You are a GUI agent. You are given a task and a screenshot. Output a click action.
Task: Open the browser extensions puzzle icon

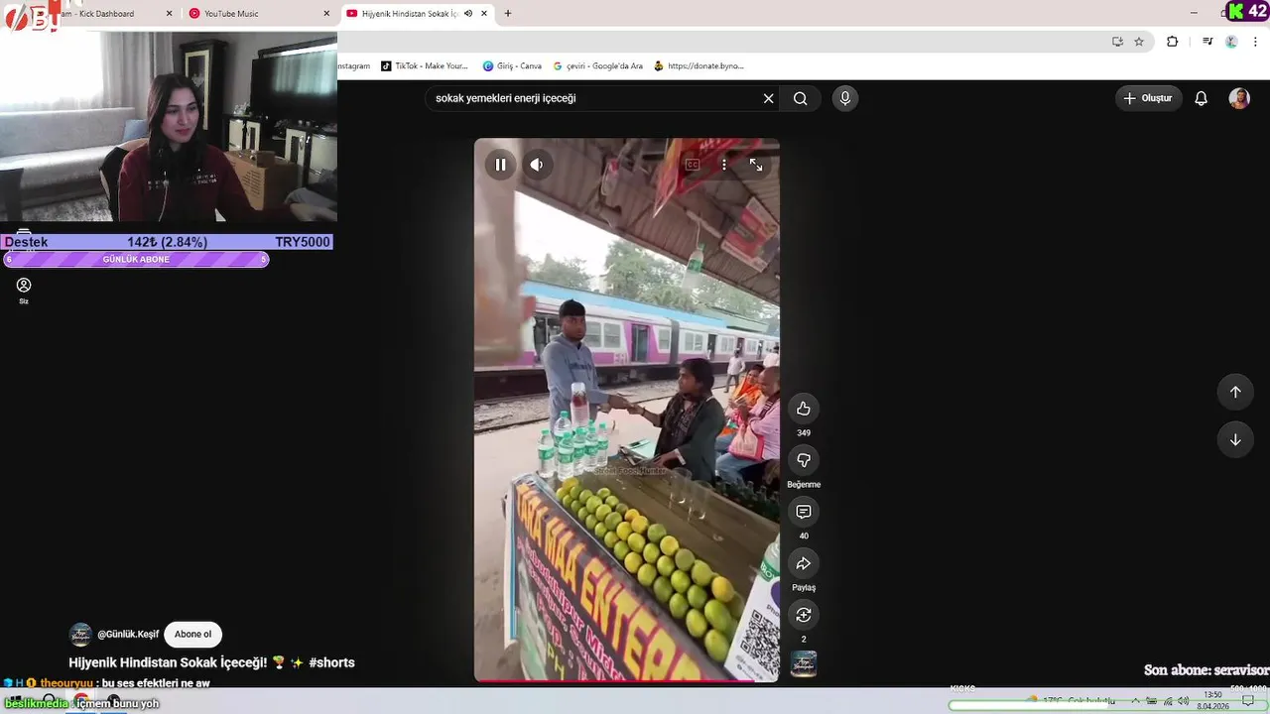1173,42
